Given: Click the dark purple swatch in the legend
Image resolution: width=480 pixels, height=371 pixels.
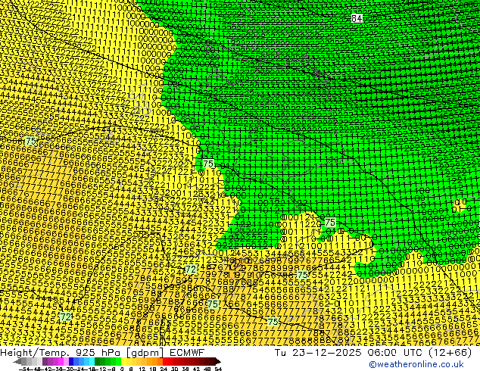Looking at the screenshot, I should (x=45, y=362).
